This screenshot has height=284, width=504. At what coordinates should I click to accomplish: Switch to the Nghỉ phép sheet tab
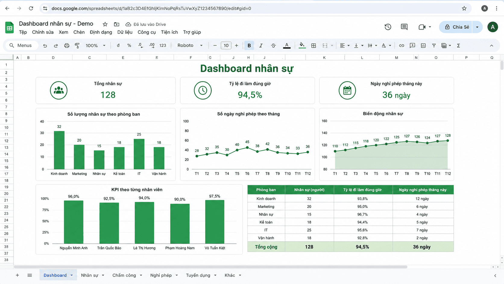(x=161, y=275)
